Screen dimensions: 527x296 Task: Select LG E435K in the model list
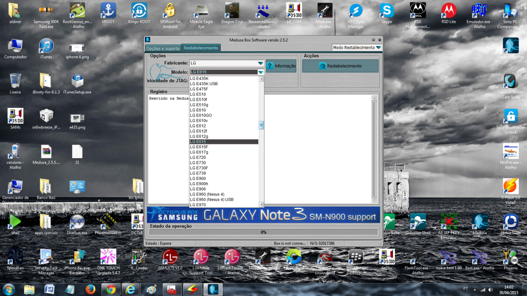224,78
